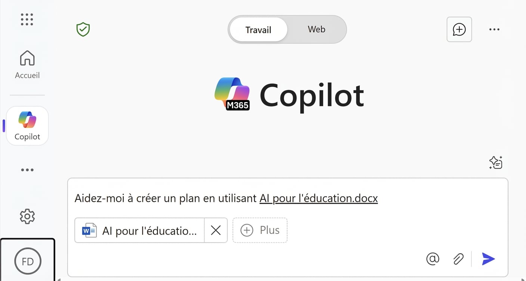
Task: Open the Settings gear
Action: pyautogui.click(x=27, y=216)
